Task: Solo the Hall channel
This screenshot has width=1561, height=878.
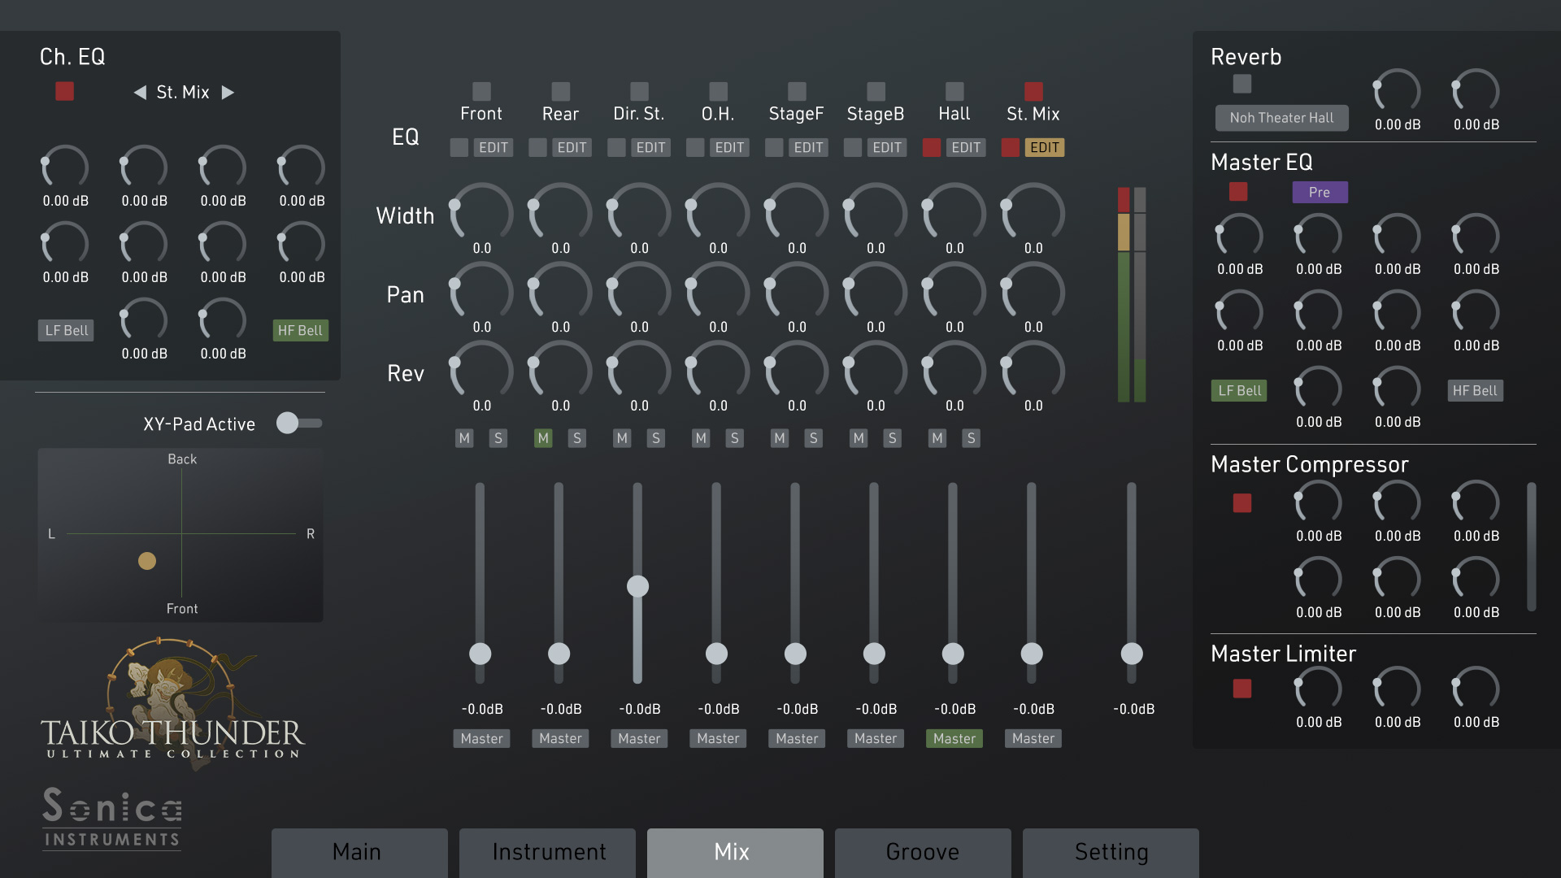Action: [x=972, y=438]
